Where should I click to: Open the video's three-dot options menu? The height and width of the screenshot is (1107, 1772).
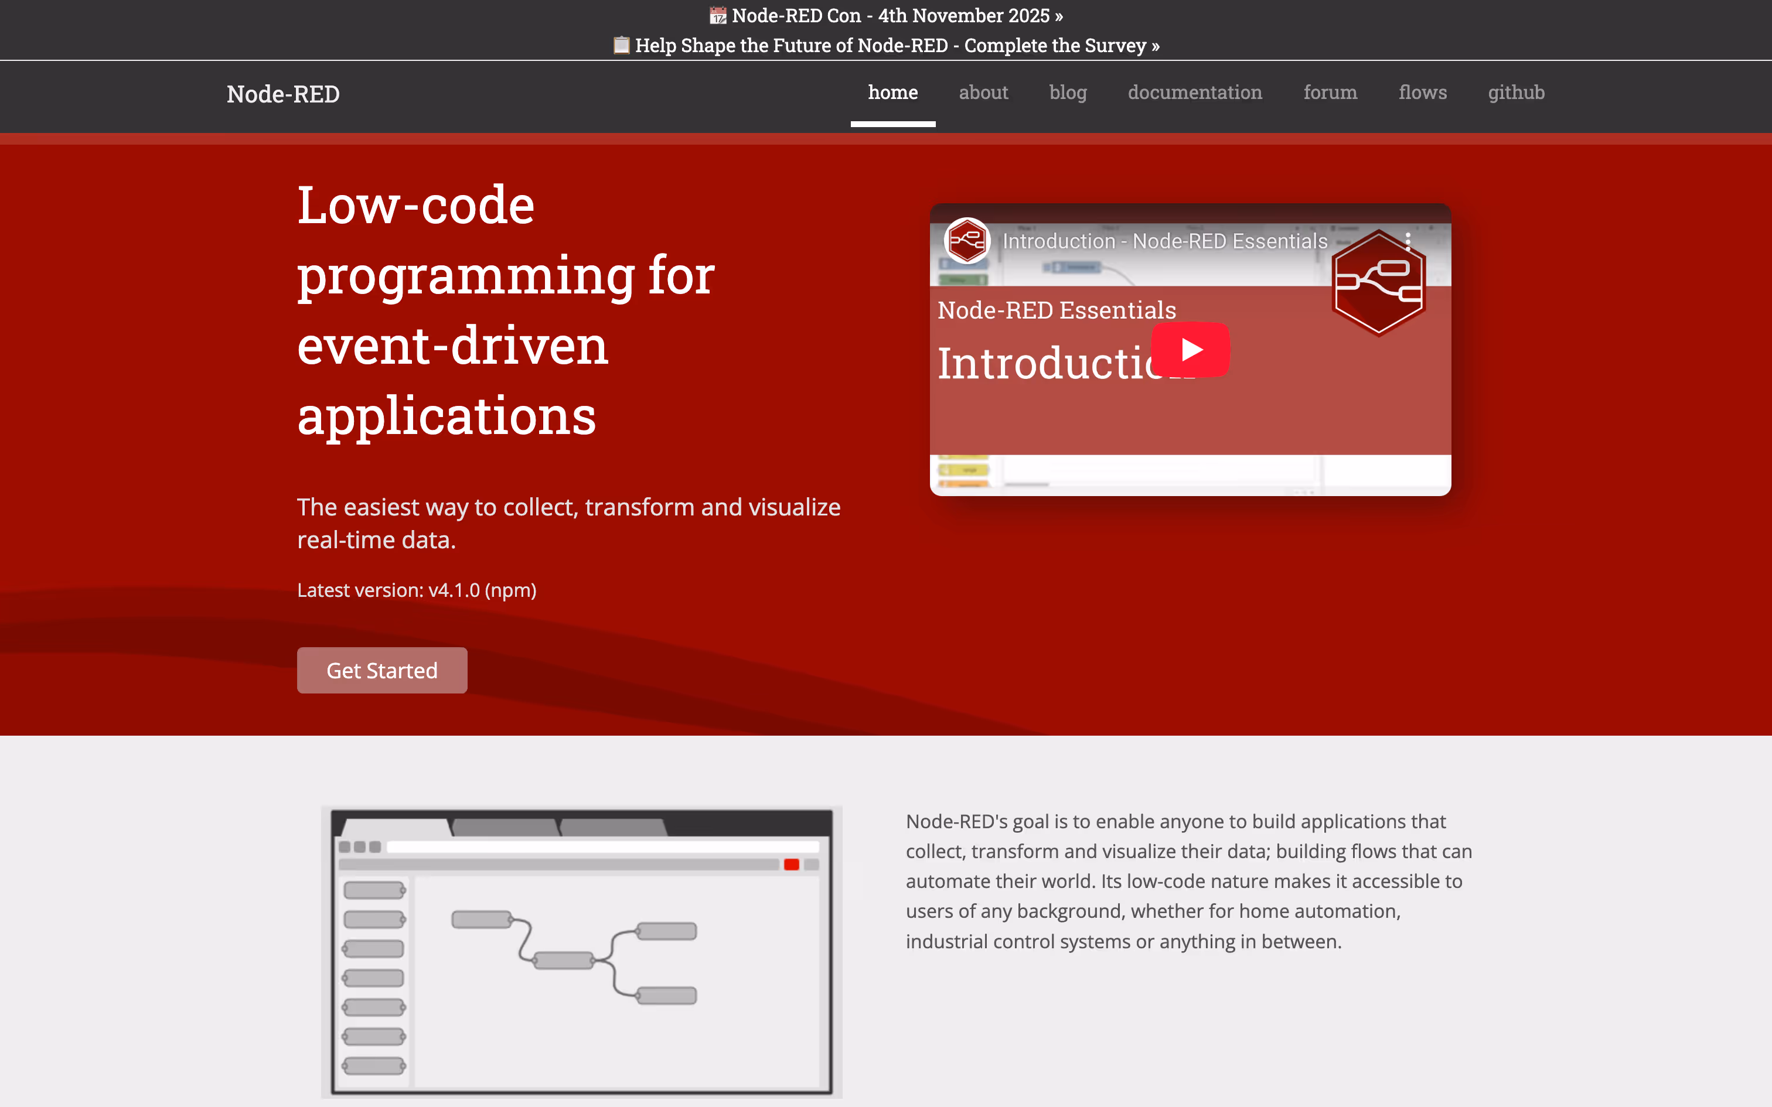[x=1408, y=241]
